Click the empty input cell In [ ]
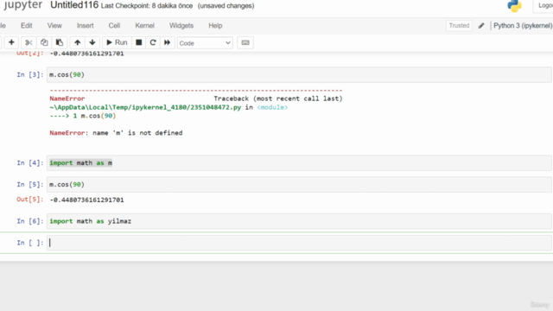Screen dimensions: 553x311 [x=299, y=243]
